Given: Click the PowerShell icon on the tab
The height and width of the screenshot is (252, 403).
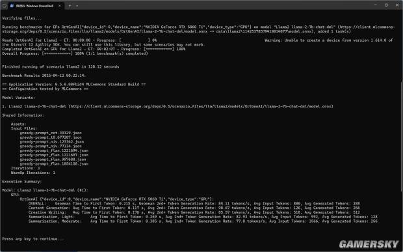Looking at the screenshot, I should point(12,6).
